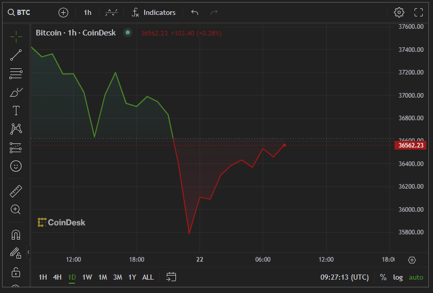Open the emoji icons tool
433x293 pixels.
(x=16, y=166)
